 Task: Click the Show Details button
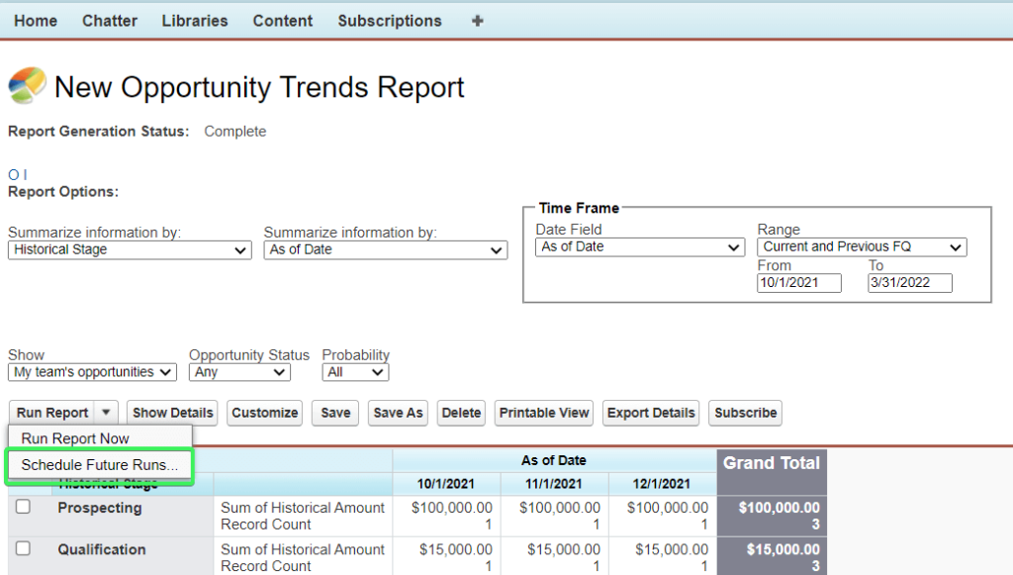tap(172, 413)
